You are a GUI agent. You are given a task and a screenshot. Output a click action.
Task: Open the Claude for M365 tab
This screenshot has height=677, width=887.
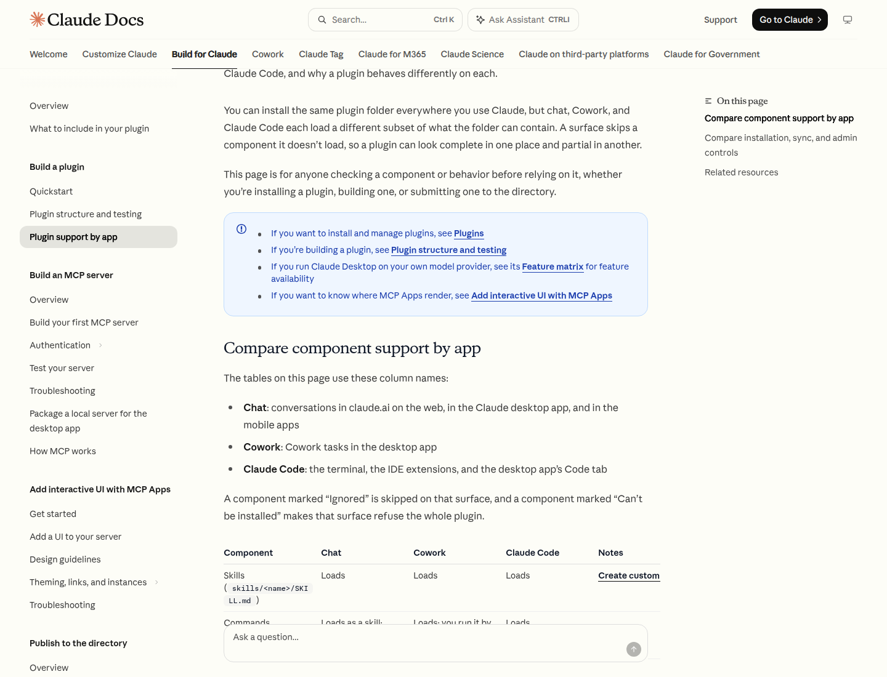click(392, 54)
